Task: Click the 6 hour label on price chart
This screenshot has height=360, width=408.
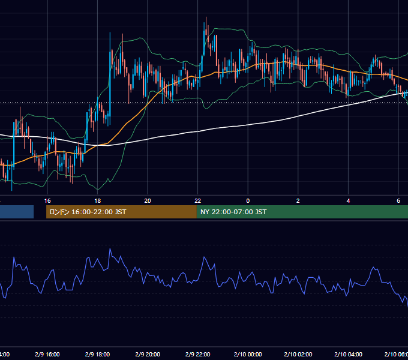Action: point(398,201)
